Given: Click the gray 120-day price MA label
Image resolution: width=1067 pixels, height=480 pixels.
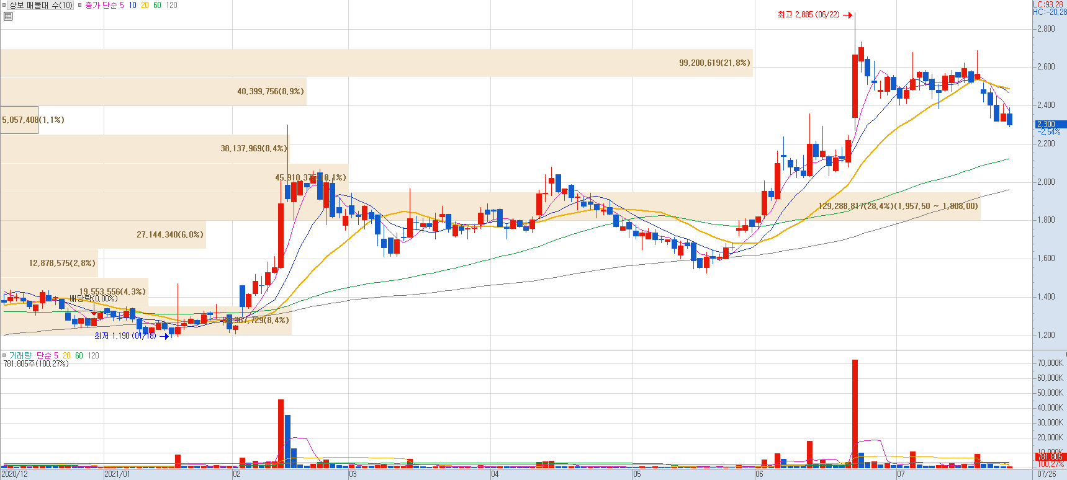Looking at the screenshot, I should click(x=172, y=5).
